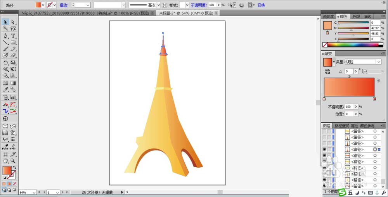This screenshot has width=388, height=197.
Task: Click the soft keyboard tray icon
Action: (371, 193)
